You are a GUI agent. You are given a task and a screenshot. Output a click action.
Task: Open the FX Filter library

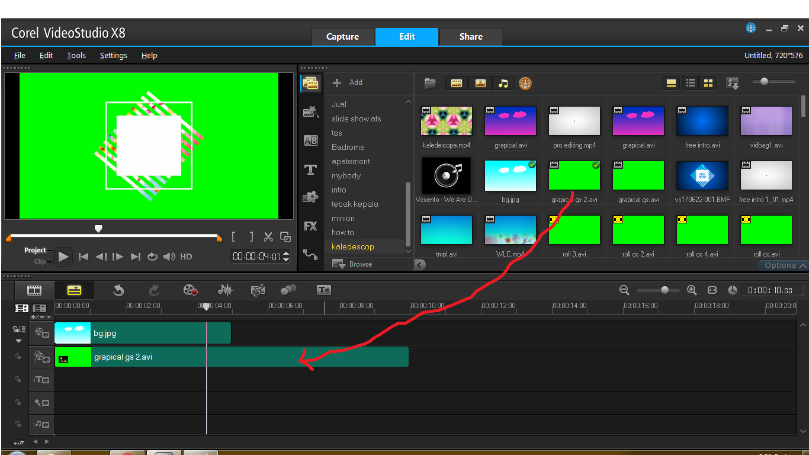[311, 226]
